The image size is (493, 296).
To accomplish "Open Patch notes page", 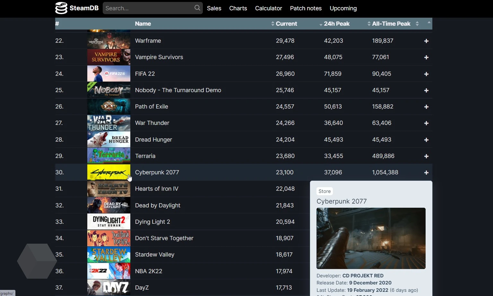I will 306,8.
